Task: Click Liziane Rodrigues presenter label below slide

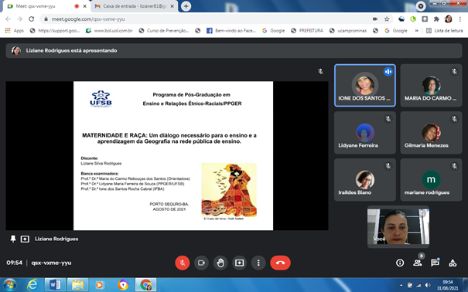Action: point(56,239)
